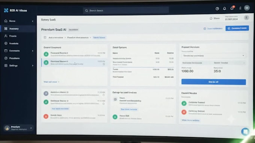The width and height of the screenshot is (255, 143).
Task: Click the small badge next to Premium SaaS AI
Action: pos(73,29)
